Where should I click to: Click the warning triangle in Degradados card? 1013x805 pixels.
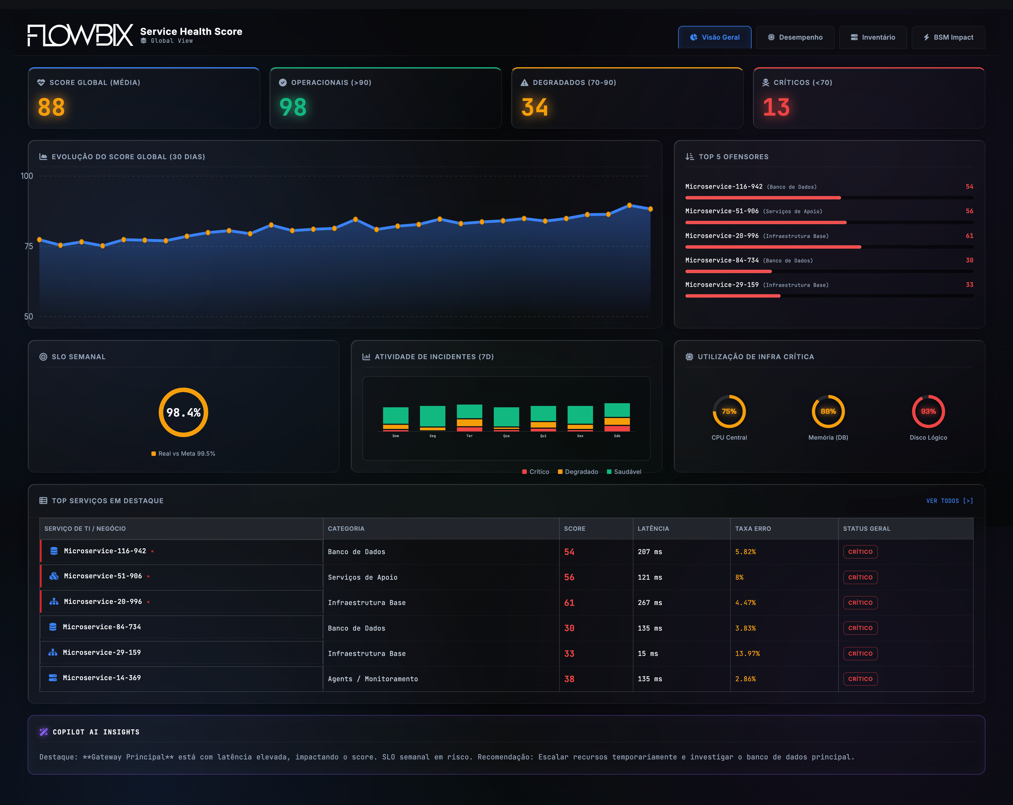pyautogui.click(x=524, y=82)
